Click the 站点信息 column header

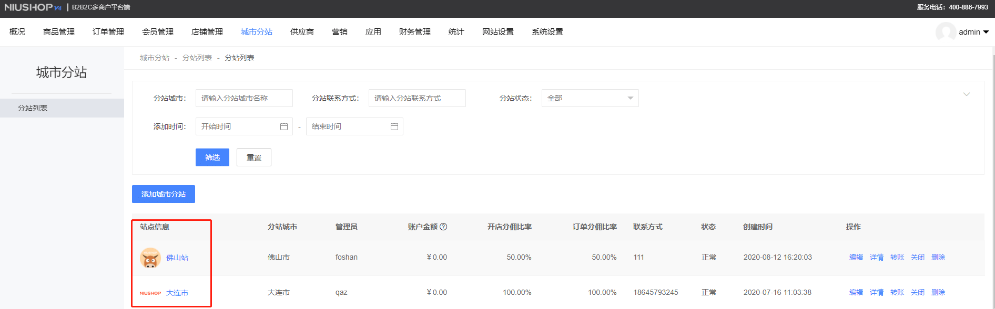coord(155,227)
